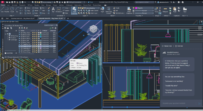203x111 pixels.
Task: Click the Match Layer tool
Action: (93, 13)
